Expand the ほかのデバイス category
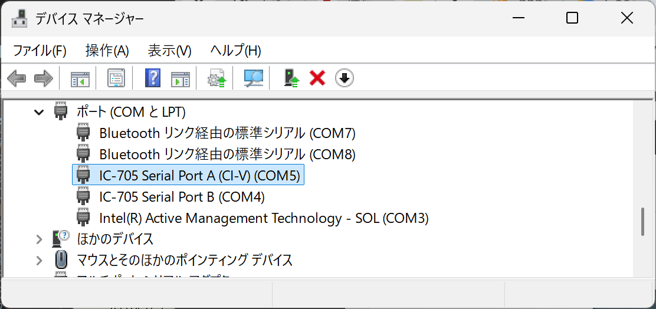656x309 pixels. coord(39,239)
